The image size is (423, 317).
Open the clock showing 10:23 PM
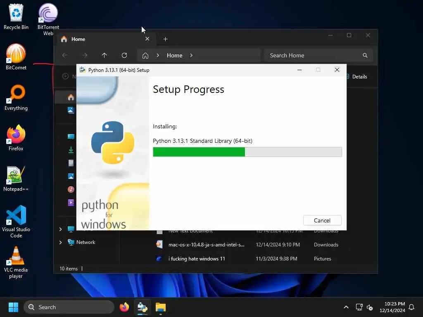tap(392, 307)
